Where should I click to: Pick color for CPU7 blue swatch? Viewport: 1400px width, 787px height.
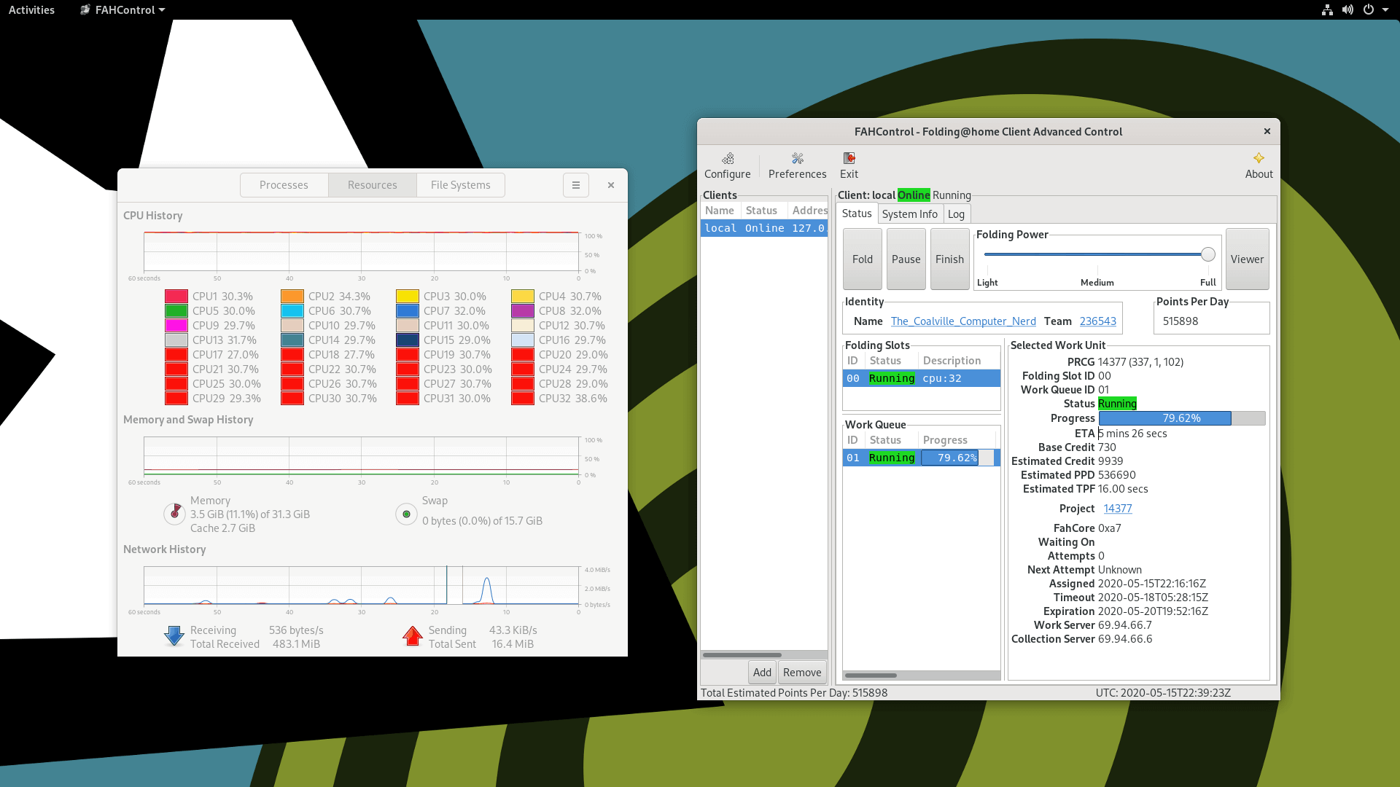[408, 311]
